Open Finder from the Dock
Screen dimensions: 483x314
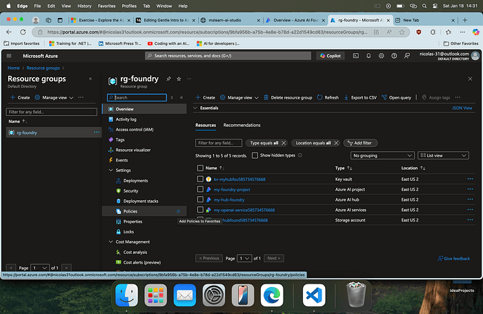(x=126, y=295)
